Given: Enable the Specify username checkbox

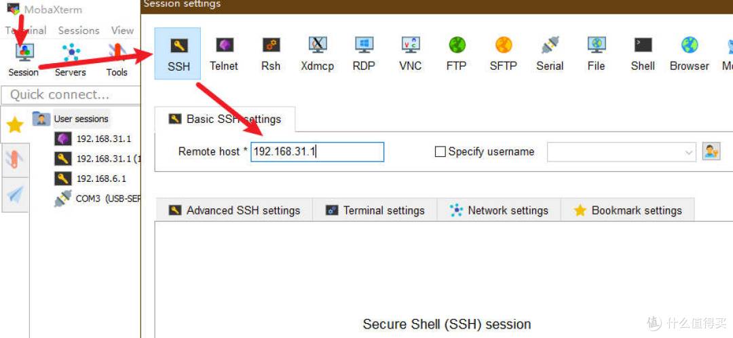Looking at the screenshot, I should pos(440,152).
